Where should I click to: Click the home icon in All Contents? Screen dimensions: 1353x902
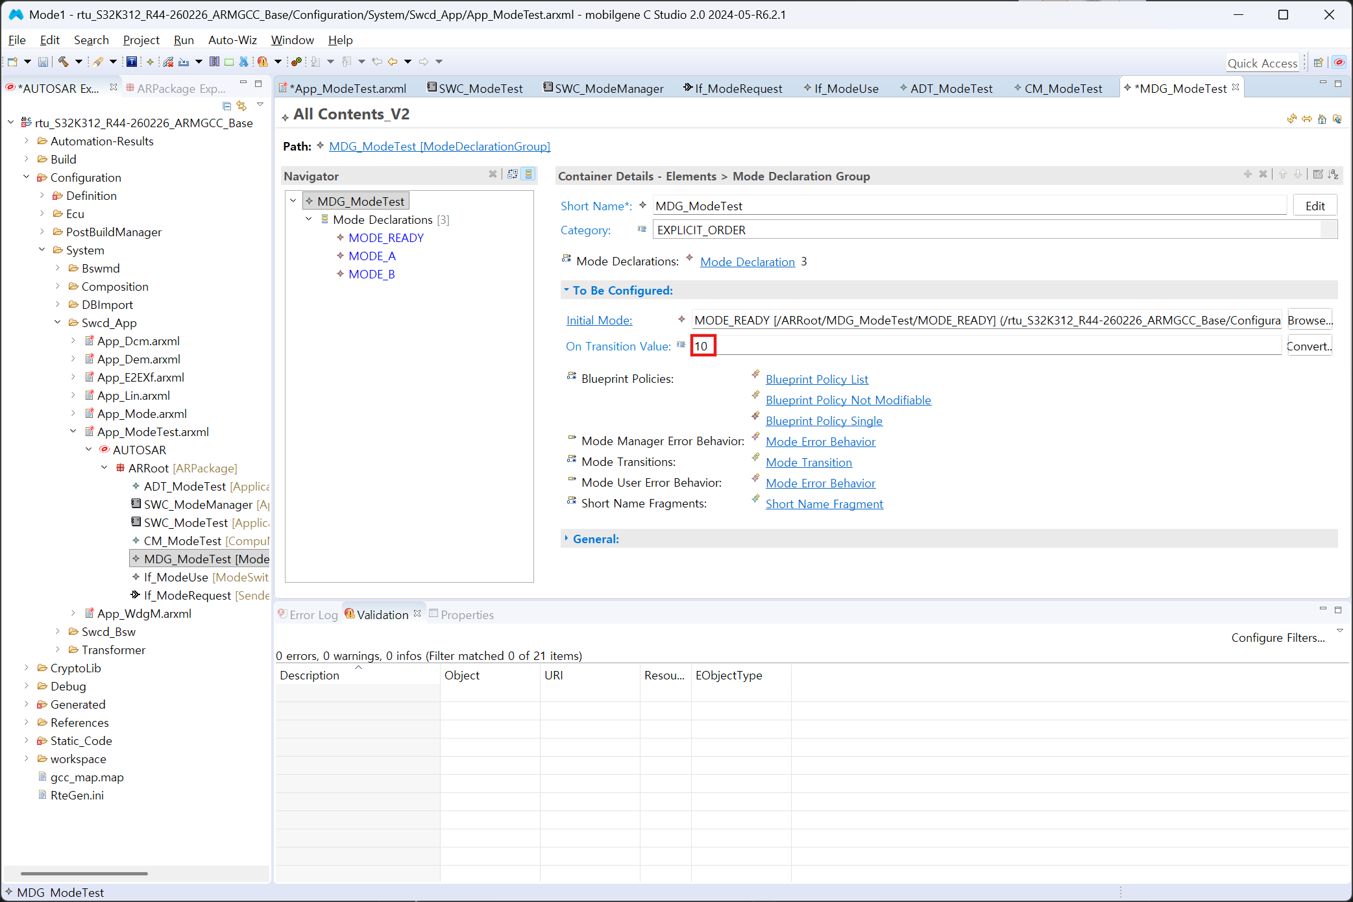(1322, 119)
